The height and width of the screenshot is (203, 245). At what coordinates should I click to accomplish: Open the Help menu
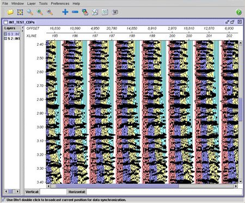[x=76, y=3]
